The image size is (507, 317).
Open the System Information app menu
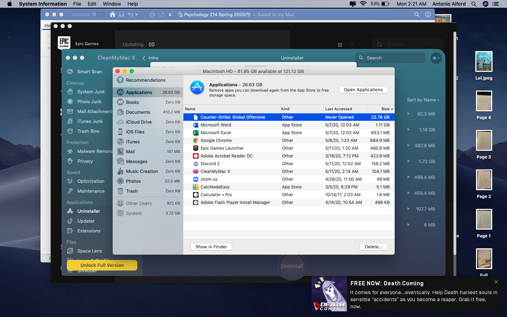(43, 4)
